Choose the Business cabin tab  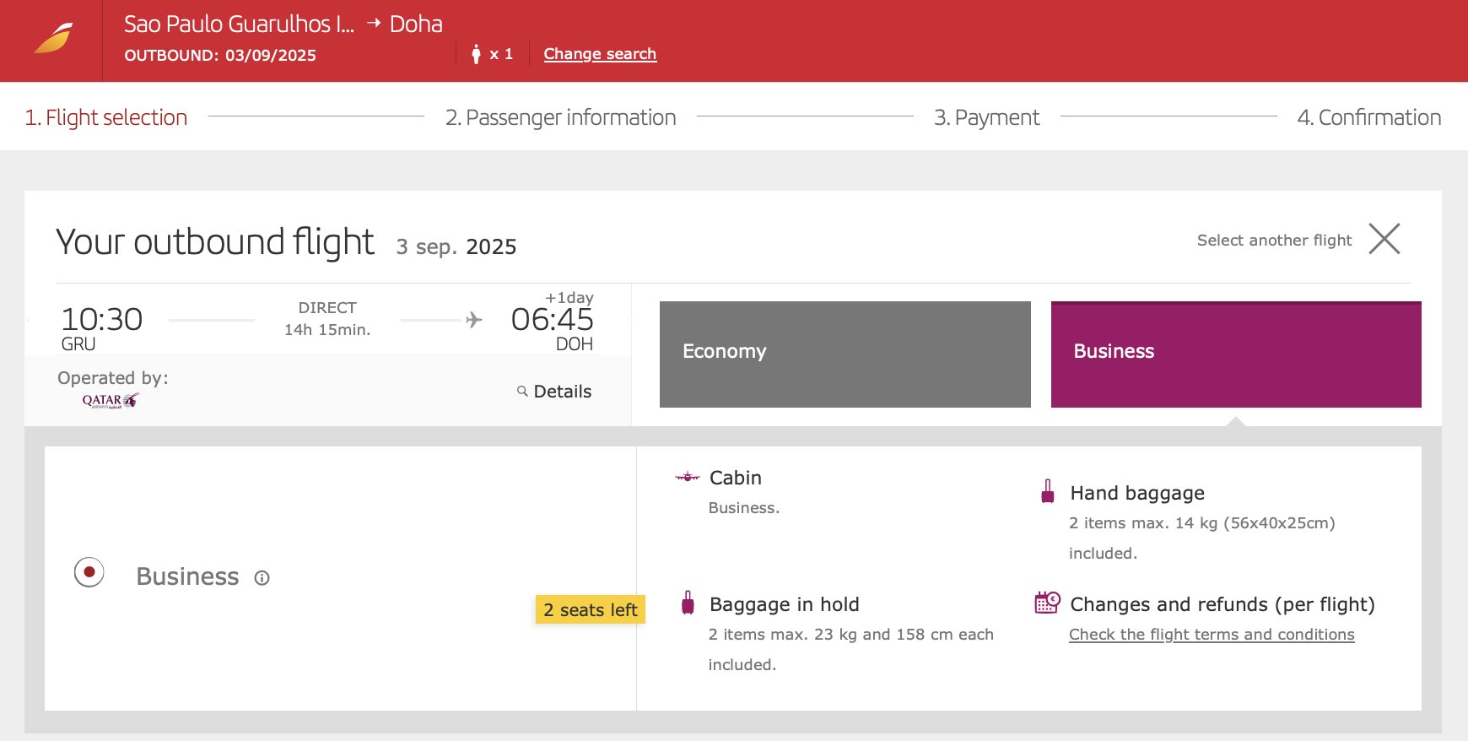(1236, 354)
